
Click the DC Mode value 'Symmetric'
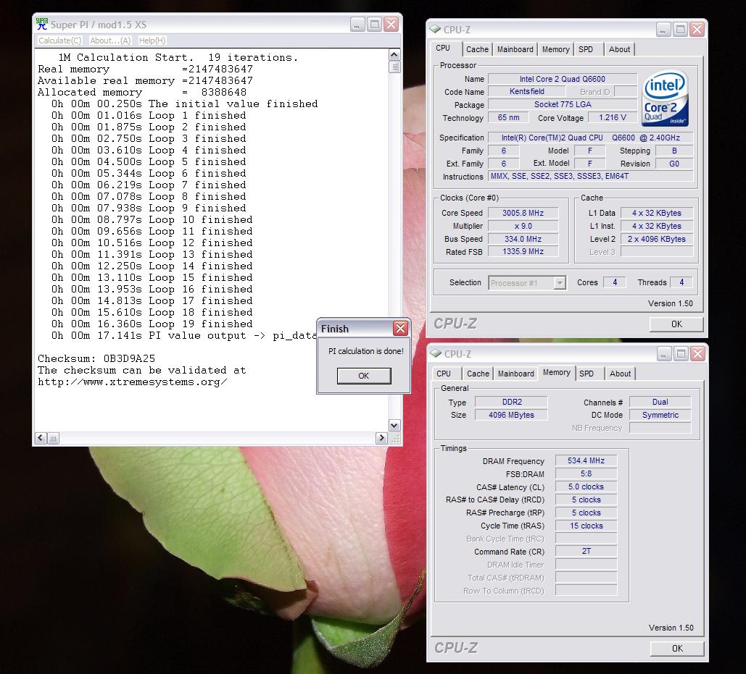point(660,415)
